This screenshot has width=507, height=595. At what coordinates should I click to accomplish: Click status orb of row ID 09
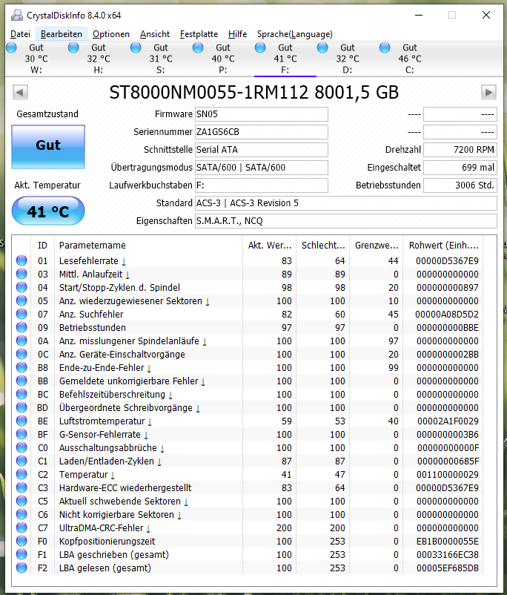[21, 327]
